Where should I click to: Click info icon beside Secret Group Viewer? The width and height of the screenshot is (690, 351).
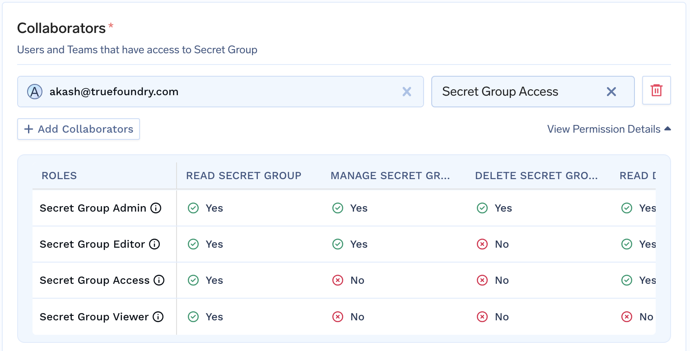pos(158,317)
